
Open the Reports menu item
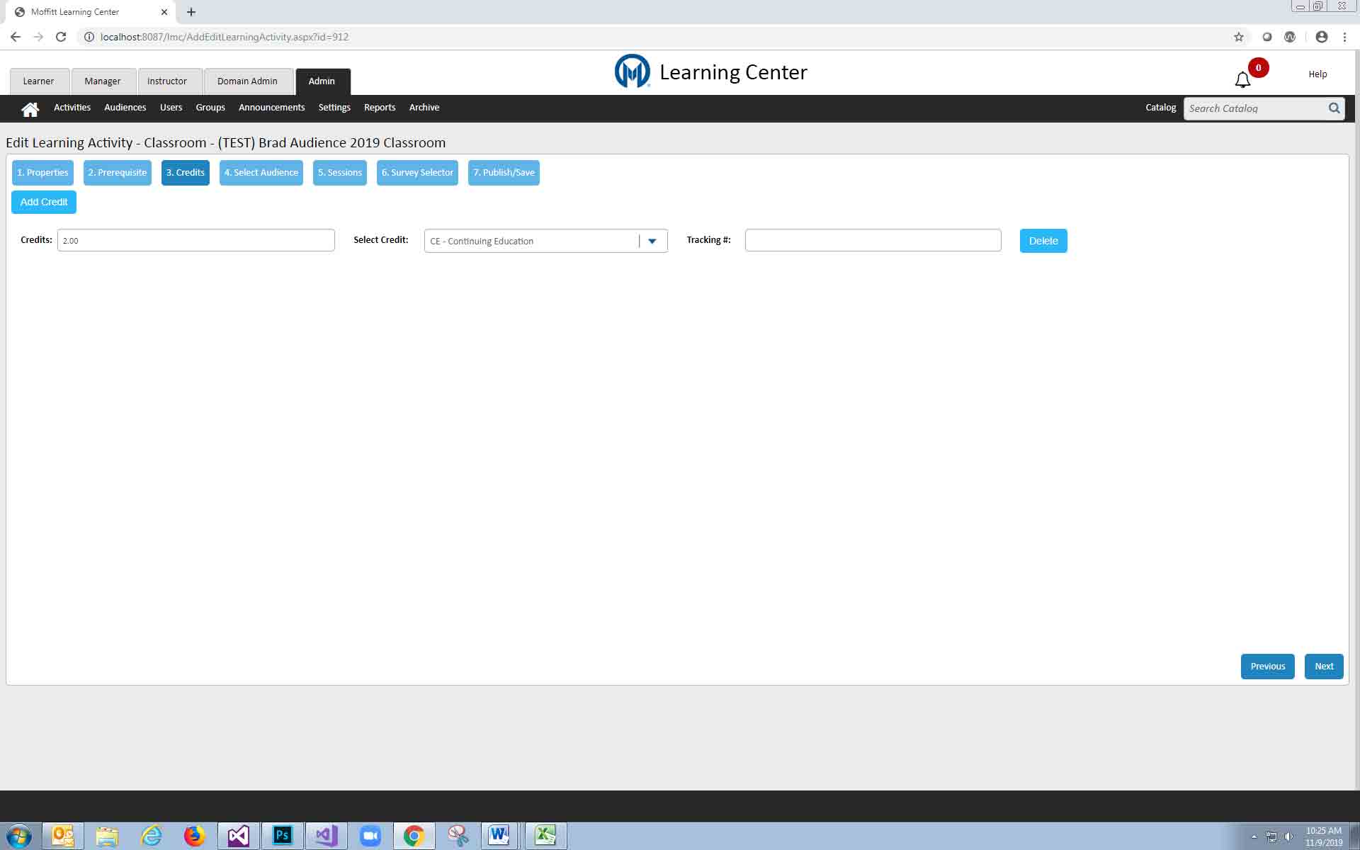[380, 108]
